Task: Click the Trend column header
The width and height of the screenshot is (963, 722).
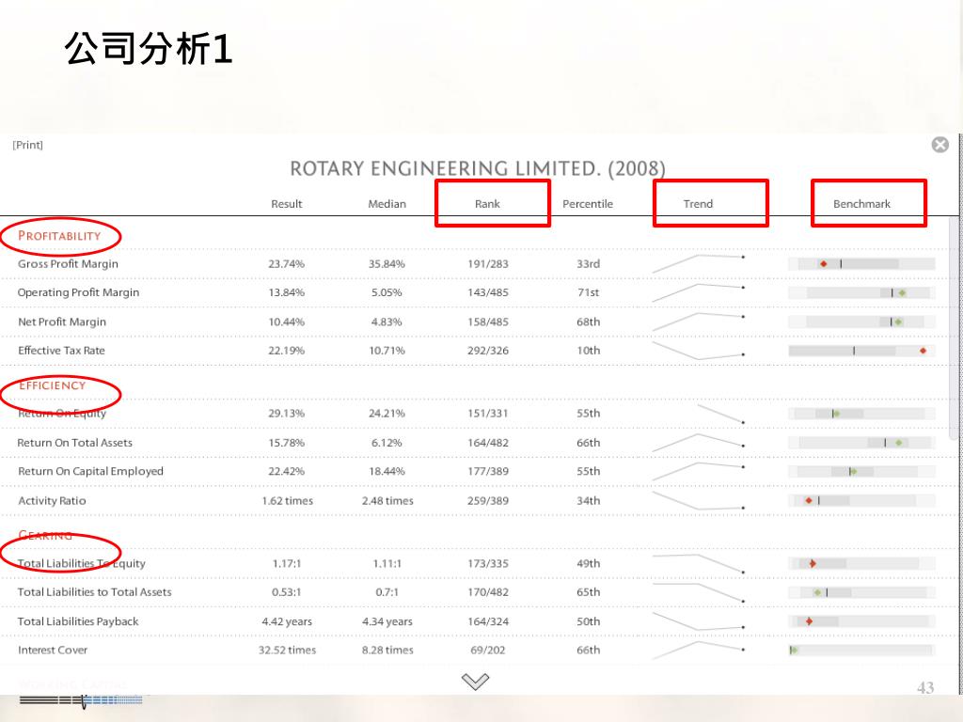Action: (699, 204)
